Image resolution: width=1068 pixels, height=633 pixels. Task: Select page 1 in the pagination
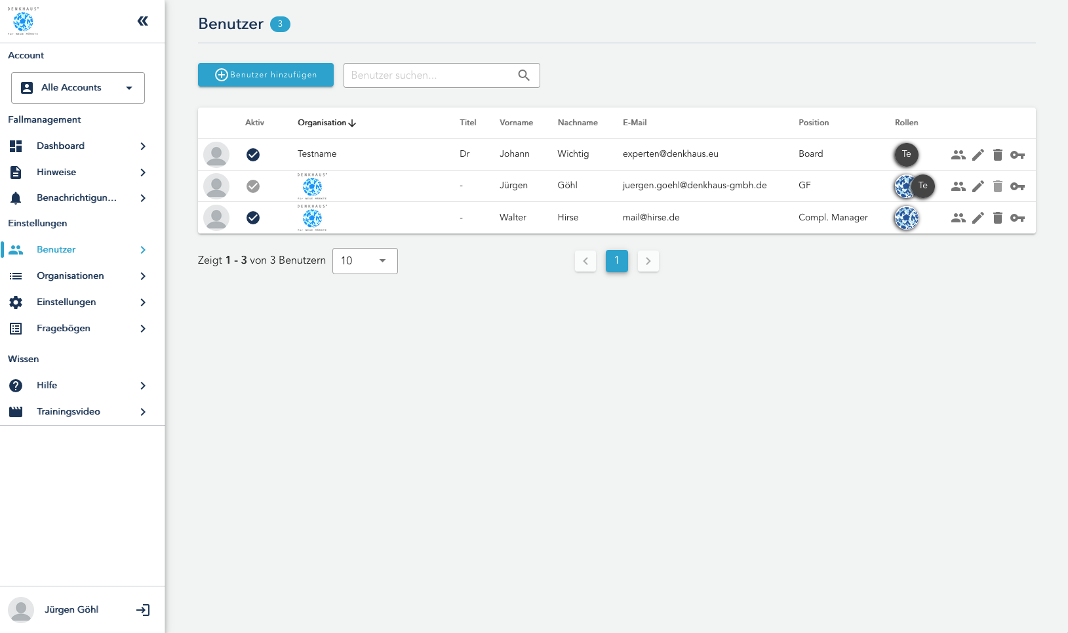pyautogui.click(x=616, y=261)
